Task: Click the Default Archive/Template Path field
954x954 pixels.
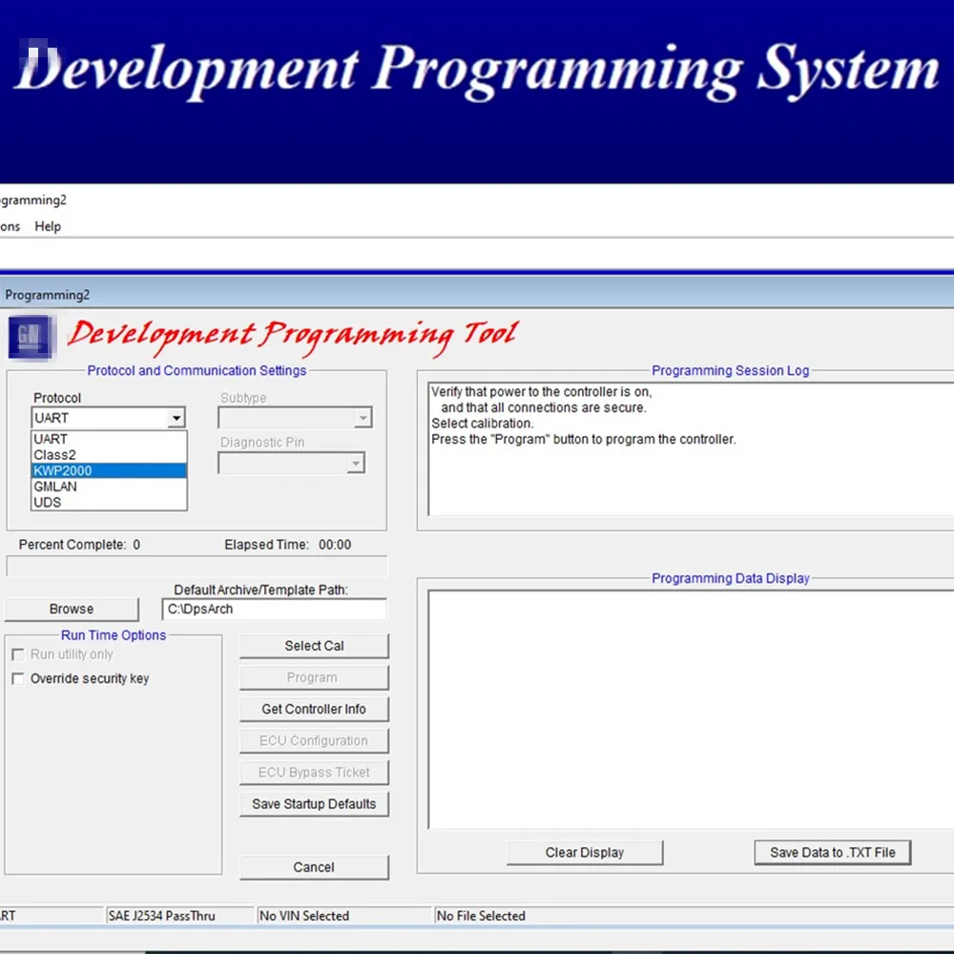Action: [x=275, y=609]
